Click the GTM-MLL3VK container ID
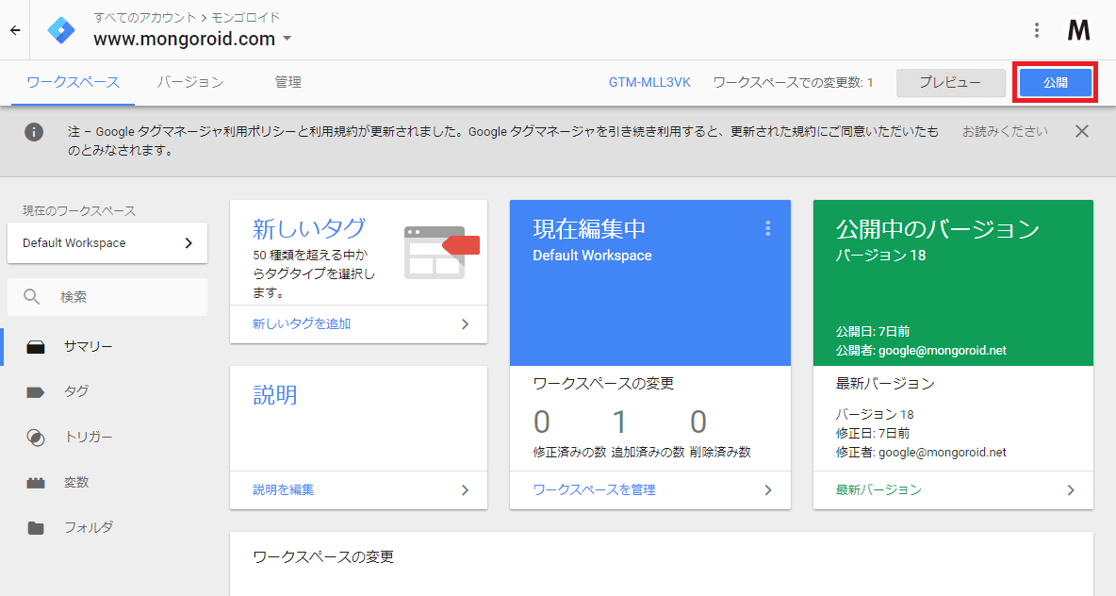 click(649, 83)
